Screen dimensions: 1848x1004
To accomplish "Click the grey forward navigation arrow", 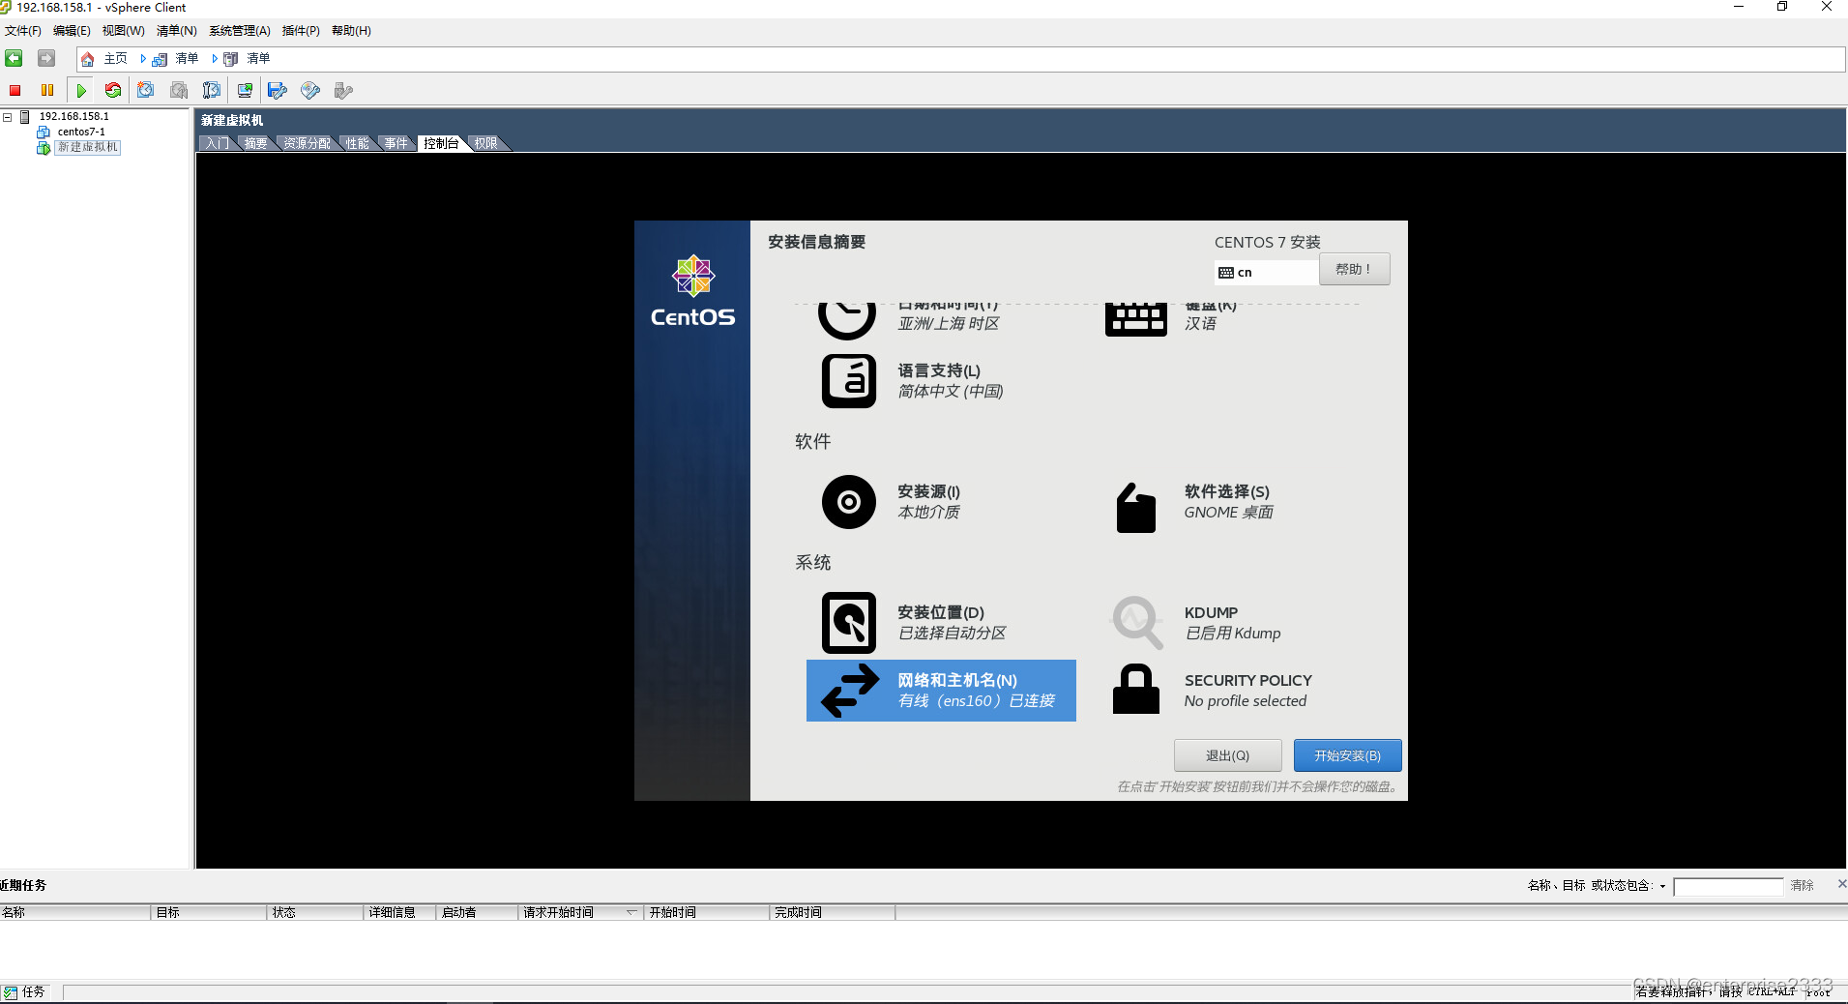I will [x=46, y=59].
